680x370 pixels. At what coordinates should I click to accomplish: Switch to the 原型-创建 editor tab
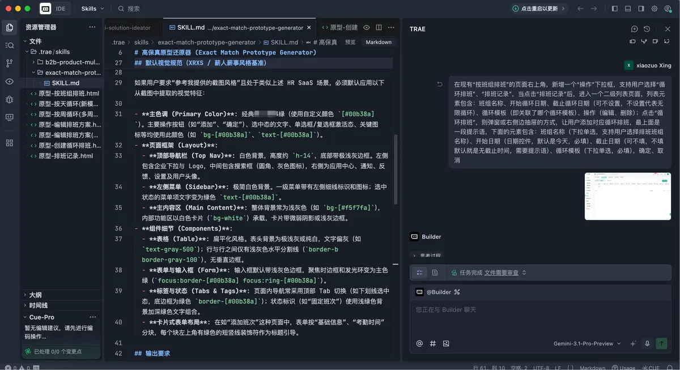coord(343,27)
